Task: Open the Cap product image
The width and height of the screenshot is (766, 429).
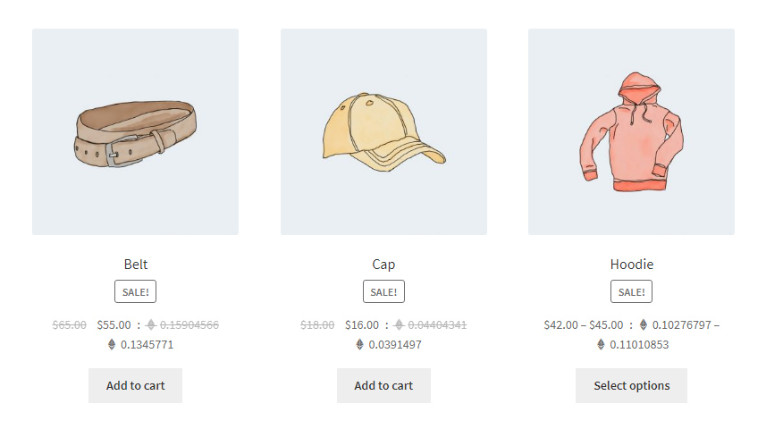Action: click(383, 132)
